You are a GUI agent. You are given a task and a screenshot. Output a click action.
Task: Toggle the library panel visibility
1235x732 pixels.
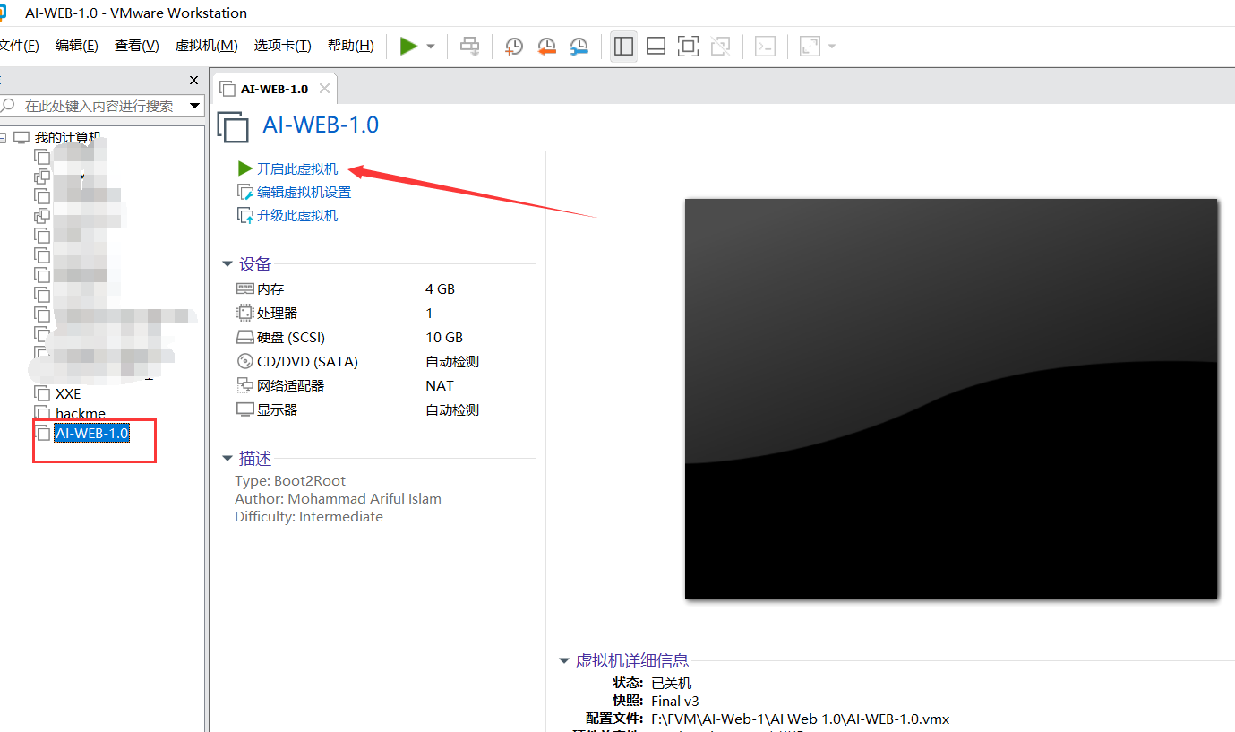tap(623, 46)
